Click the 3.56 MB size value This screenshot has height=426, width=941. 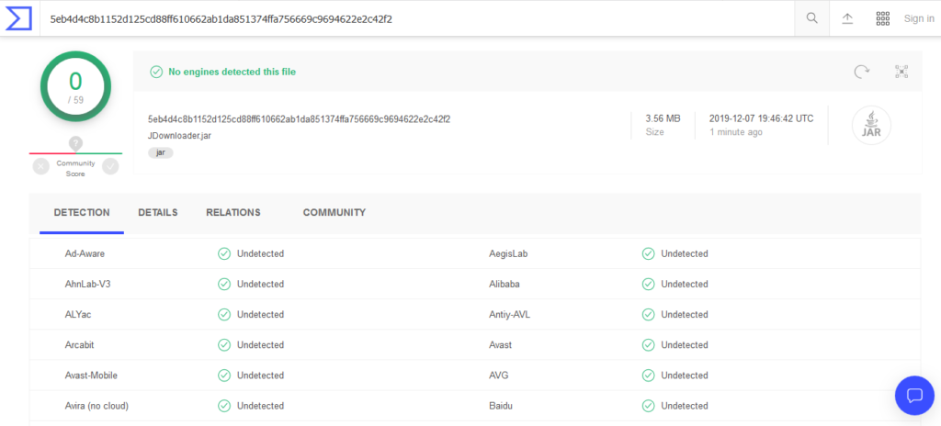(x=663, y=118)
